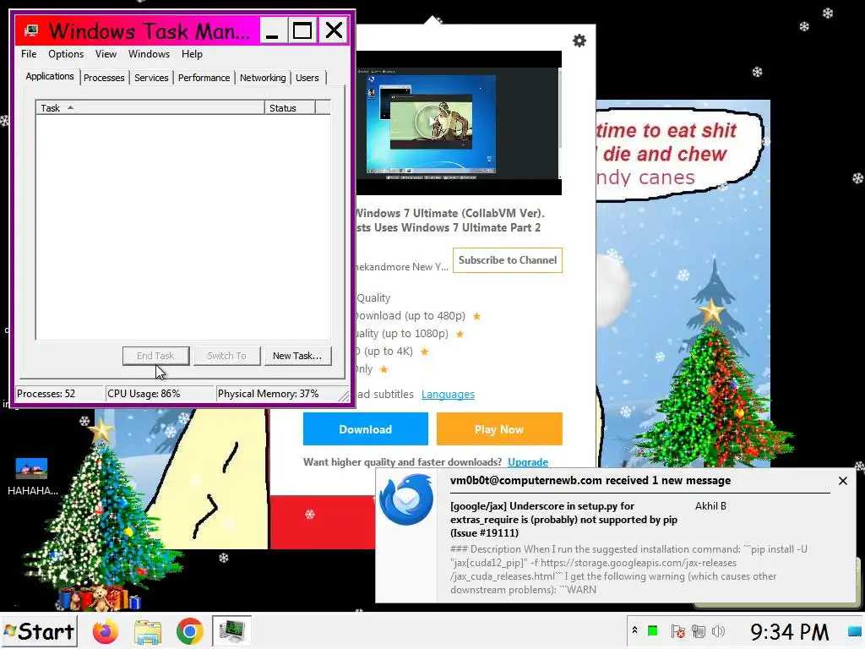Select Task Manager taskbar button
Viewport: 865px width, 649px height.
231,631
